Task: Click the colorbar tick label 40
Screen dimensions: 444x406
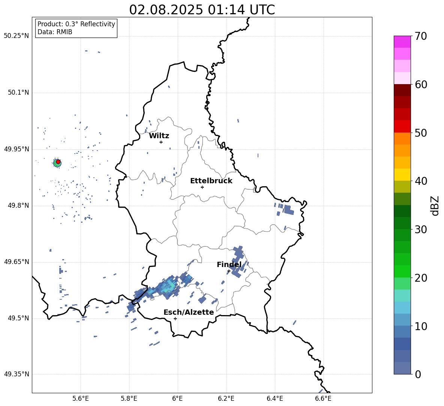Action: [421, 181]
